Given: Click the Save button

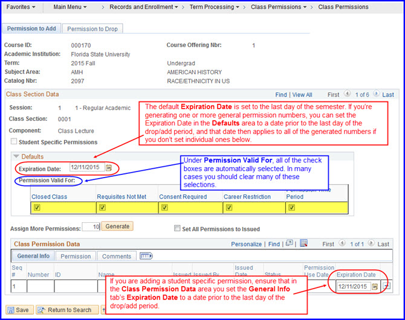Looking at the screenshot, I should [19, 310].
